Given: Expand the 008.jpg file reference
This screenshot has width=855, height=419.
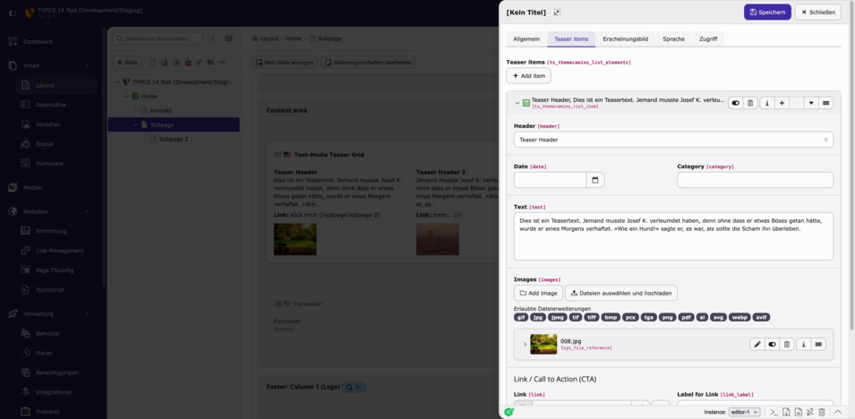Looking at the screenshot, I should tap(526, 345).
